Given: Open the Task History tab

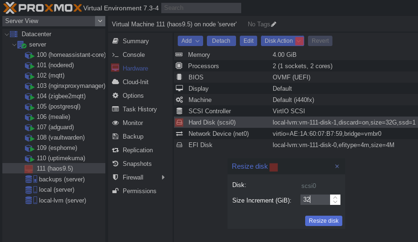Looking at the screenshot, I should coord(140,109).
